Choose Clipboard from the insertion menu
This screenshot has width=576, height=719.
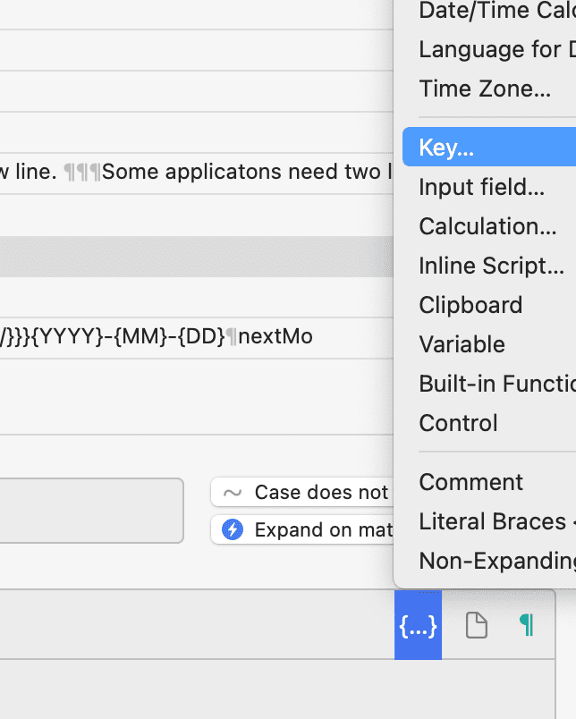[x=470, y=305]
